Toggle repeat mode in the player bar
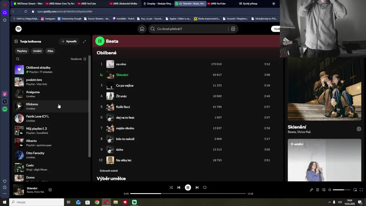Screen dimensions: 366x206 [205, 187]
